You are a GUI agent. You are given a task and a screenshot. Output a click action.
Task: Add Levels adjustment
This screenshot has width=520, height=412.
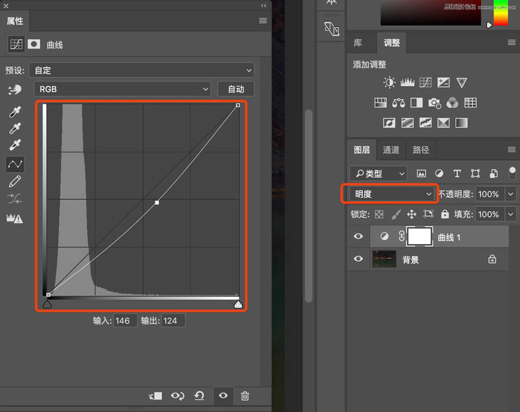coord(407,82)
